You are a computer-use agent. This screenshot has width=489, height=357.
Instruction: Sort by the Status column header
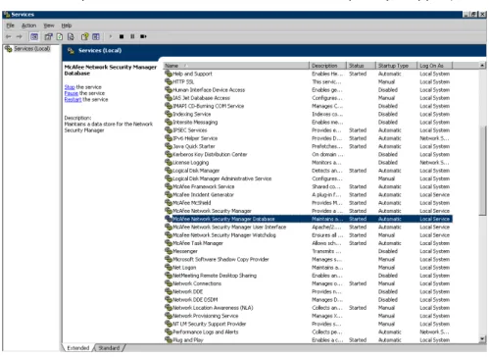(361, 66)
